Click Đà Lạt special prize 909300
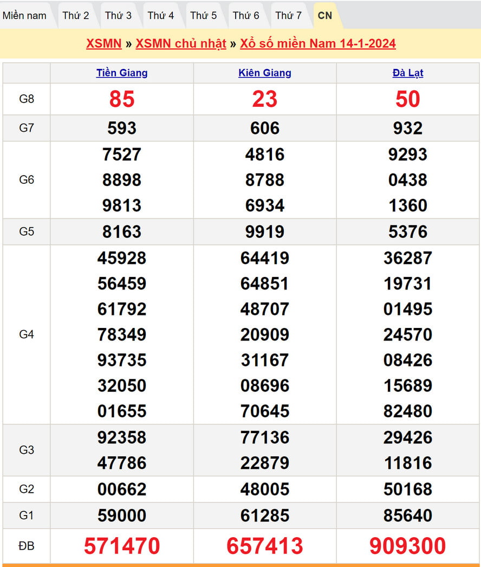Screen dimensions: 481x567 (x=408, y=546)
